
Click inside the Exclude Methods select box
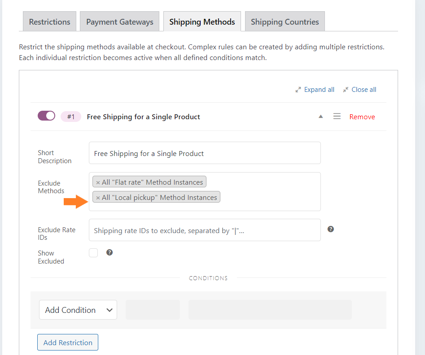pyautogui.click(x=205, y=192)
